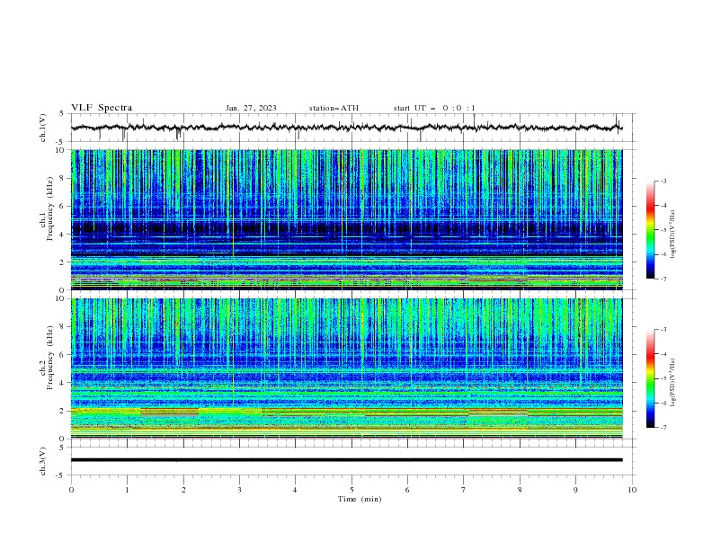The height and width of the screenshot is (550, 712).
Task: Click the ch.1 spectrogram color scale bar
Action: coord(650,230)
